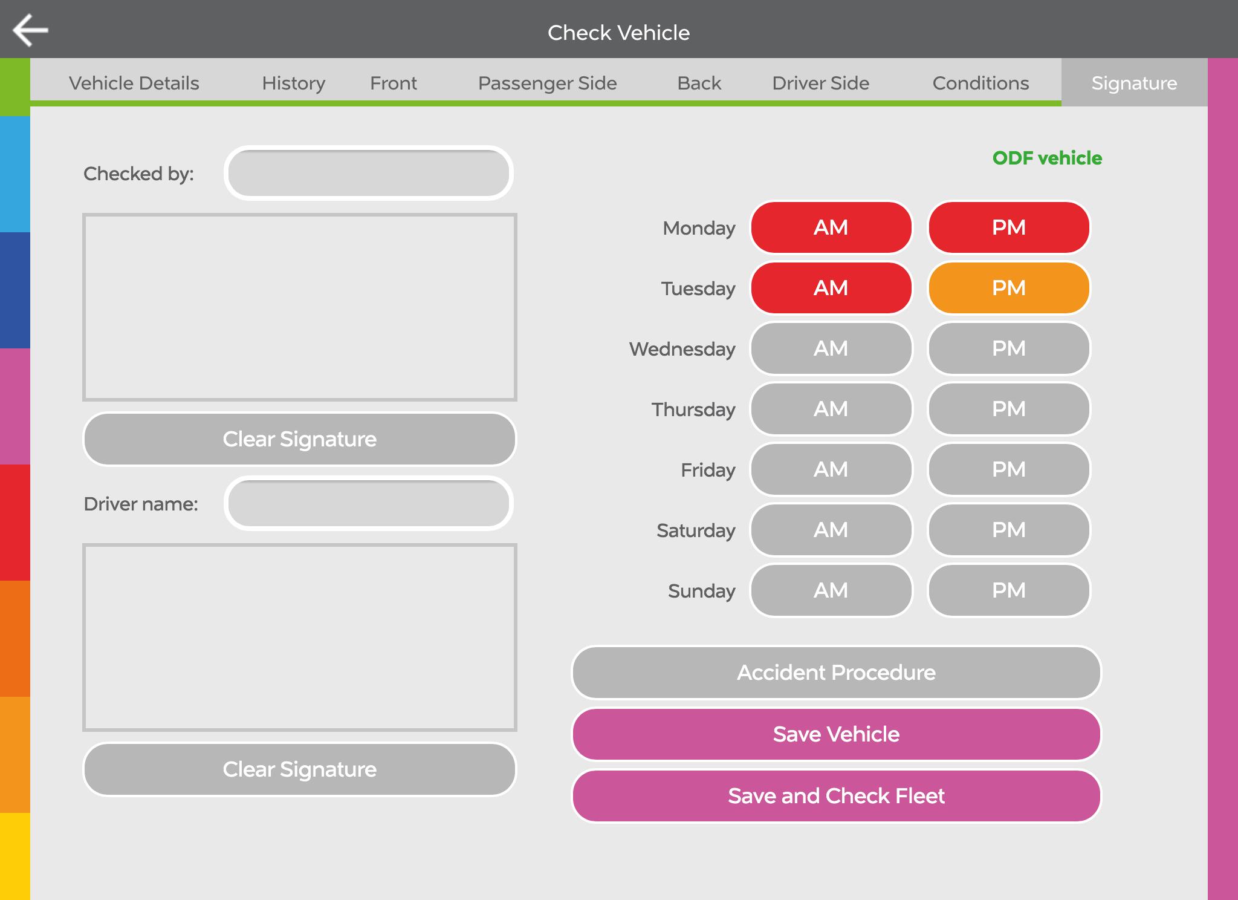Switch to the Passenger Side tab
The width and height of the screenshot is (1238, 900).
(547, 83)
